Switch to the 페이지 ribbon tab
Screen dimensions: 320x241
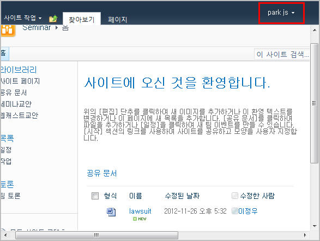(x=118, y=20)
